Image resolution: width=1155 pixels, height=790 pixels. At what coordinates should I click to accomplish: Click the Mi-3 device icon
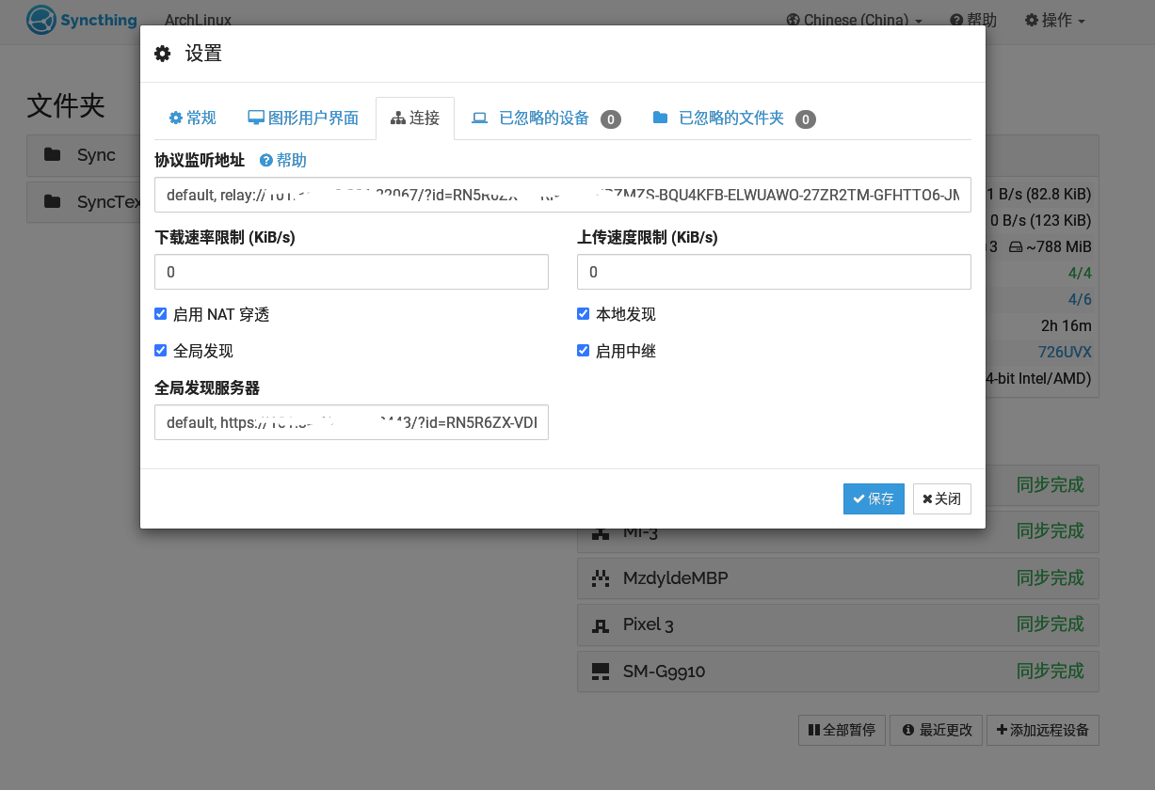(600, 532)
